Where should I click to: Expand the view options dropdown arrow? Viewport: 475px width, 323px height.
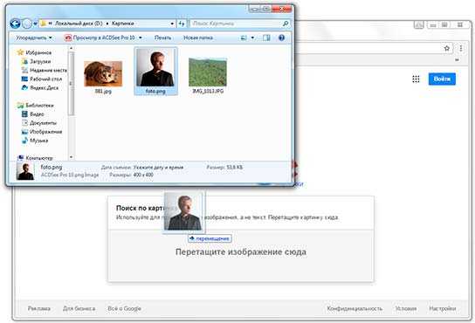252,38
